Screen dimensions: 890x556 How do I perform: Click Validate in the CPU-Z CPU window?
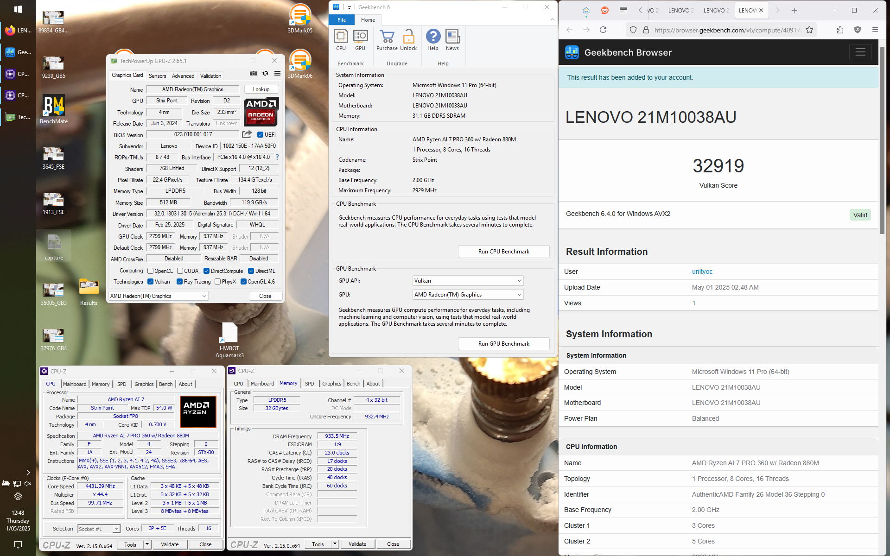(170, 544)
